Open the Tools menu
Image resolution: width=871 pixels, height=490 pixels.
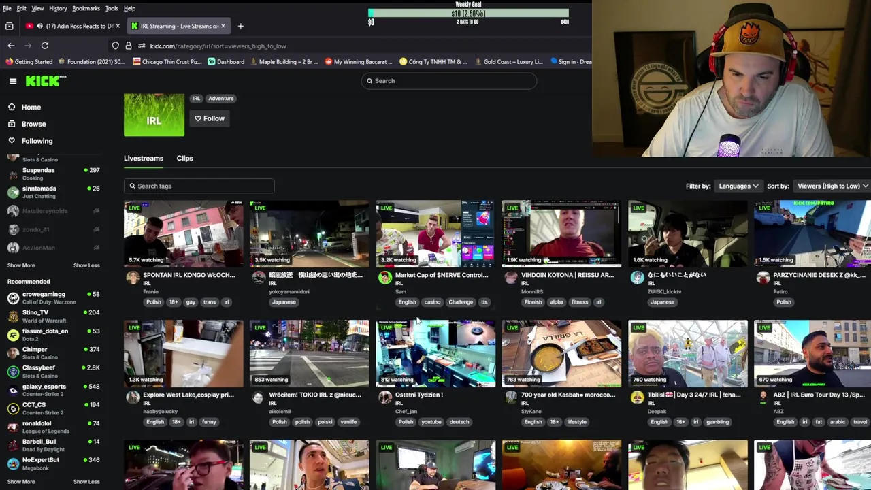[x=112, y=8]
